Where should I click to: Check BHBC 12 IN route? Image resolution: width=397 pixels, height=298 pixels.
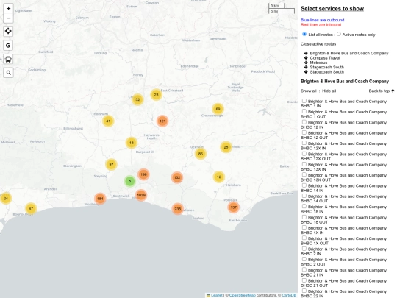(x=304, y=122)
